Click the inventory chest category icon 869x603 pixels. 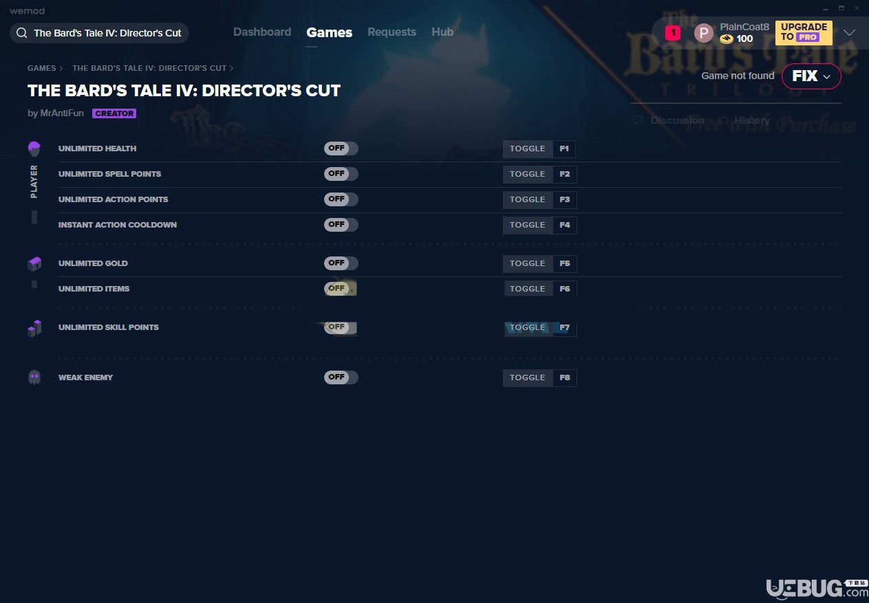point(34,263)
